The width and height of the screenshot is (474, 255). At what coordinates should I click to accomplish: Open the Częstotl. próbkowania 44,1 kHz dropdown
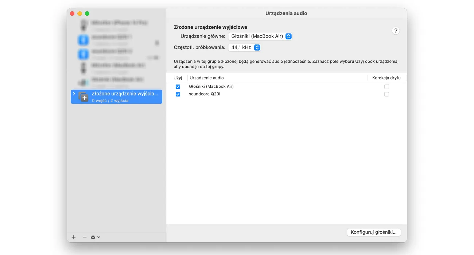(244, 48)
